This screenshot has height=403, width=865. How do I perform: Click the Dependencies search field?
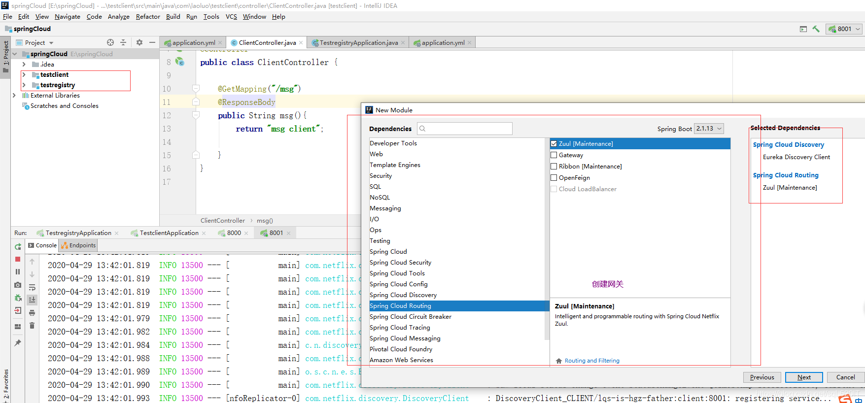point(464,129)
